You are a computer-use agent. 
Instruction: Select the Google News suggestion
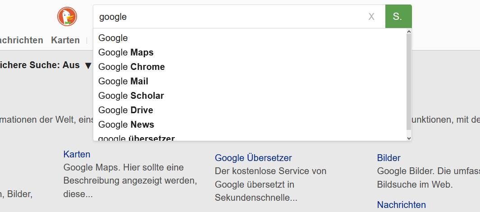coord(126,125)
